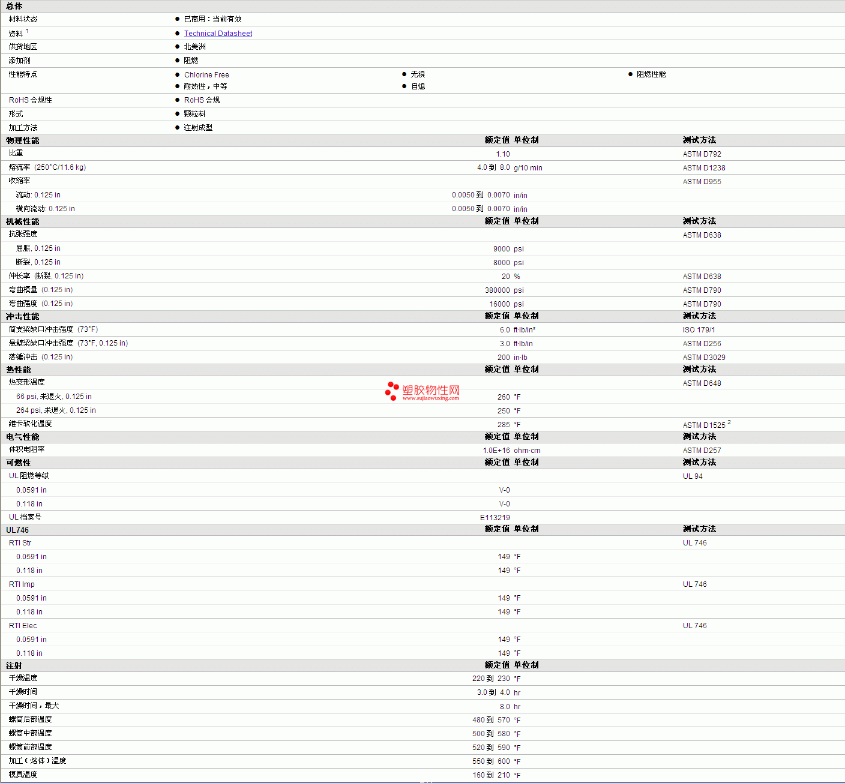
Task: Select the '自熄' feature entry
Action: pyautogui.click(x=418, y=86)
